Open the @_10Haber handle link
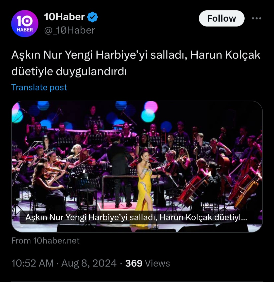Viewport: 274px width, 282px height. point(69,30)
